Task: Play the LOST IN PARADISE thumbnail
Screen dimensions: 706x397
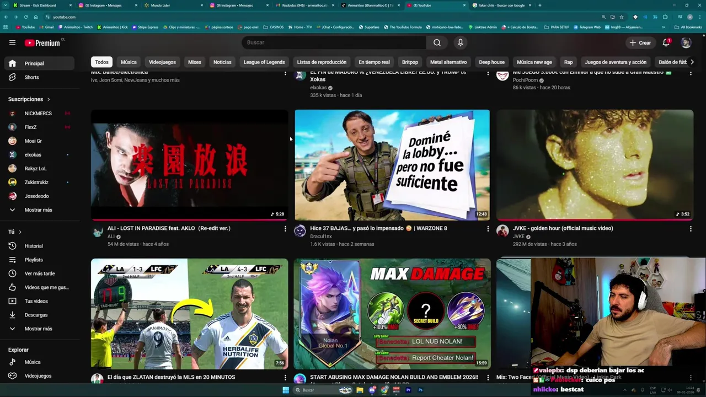Action: pyautogui.click(x=189, y=165)
